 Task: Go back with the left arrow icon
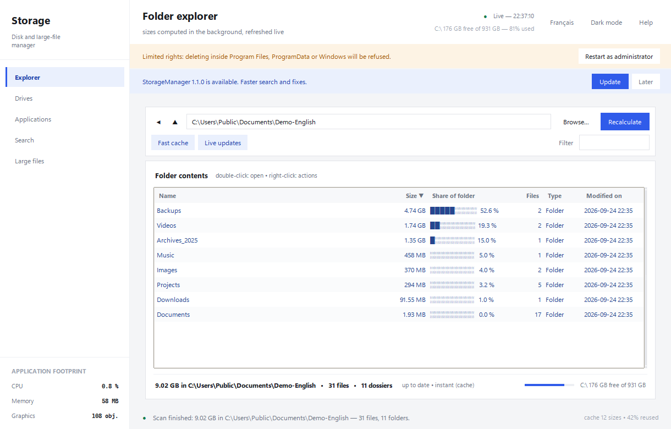(x=158, y=122)
